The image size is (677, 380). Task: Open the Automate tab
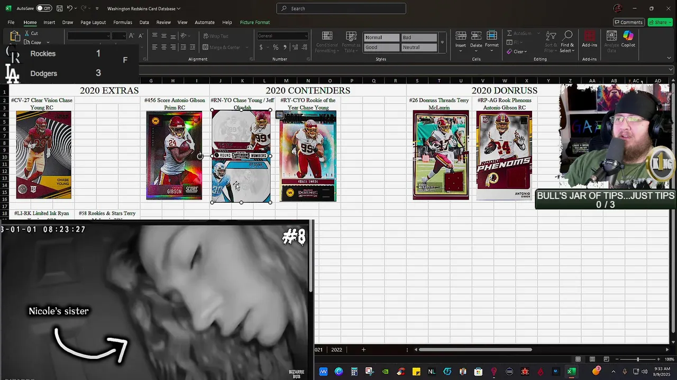pos(205,22)
